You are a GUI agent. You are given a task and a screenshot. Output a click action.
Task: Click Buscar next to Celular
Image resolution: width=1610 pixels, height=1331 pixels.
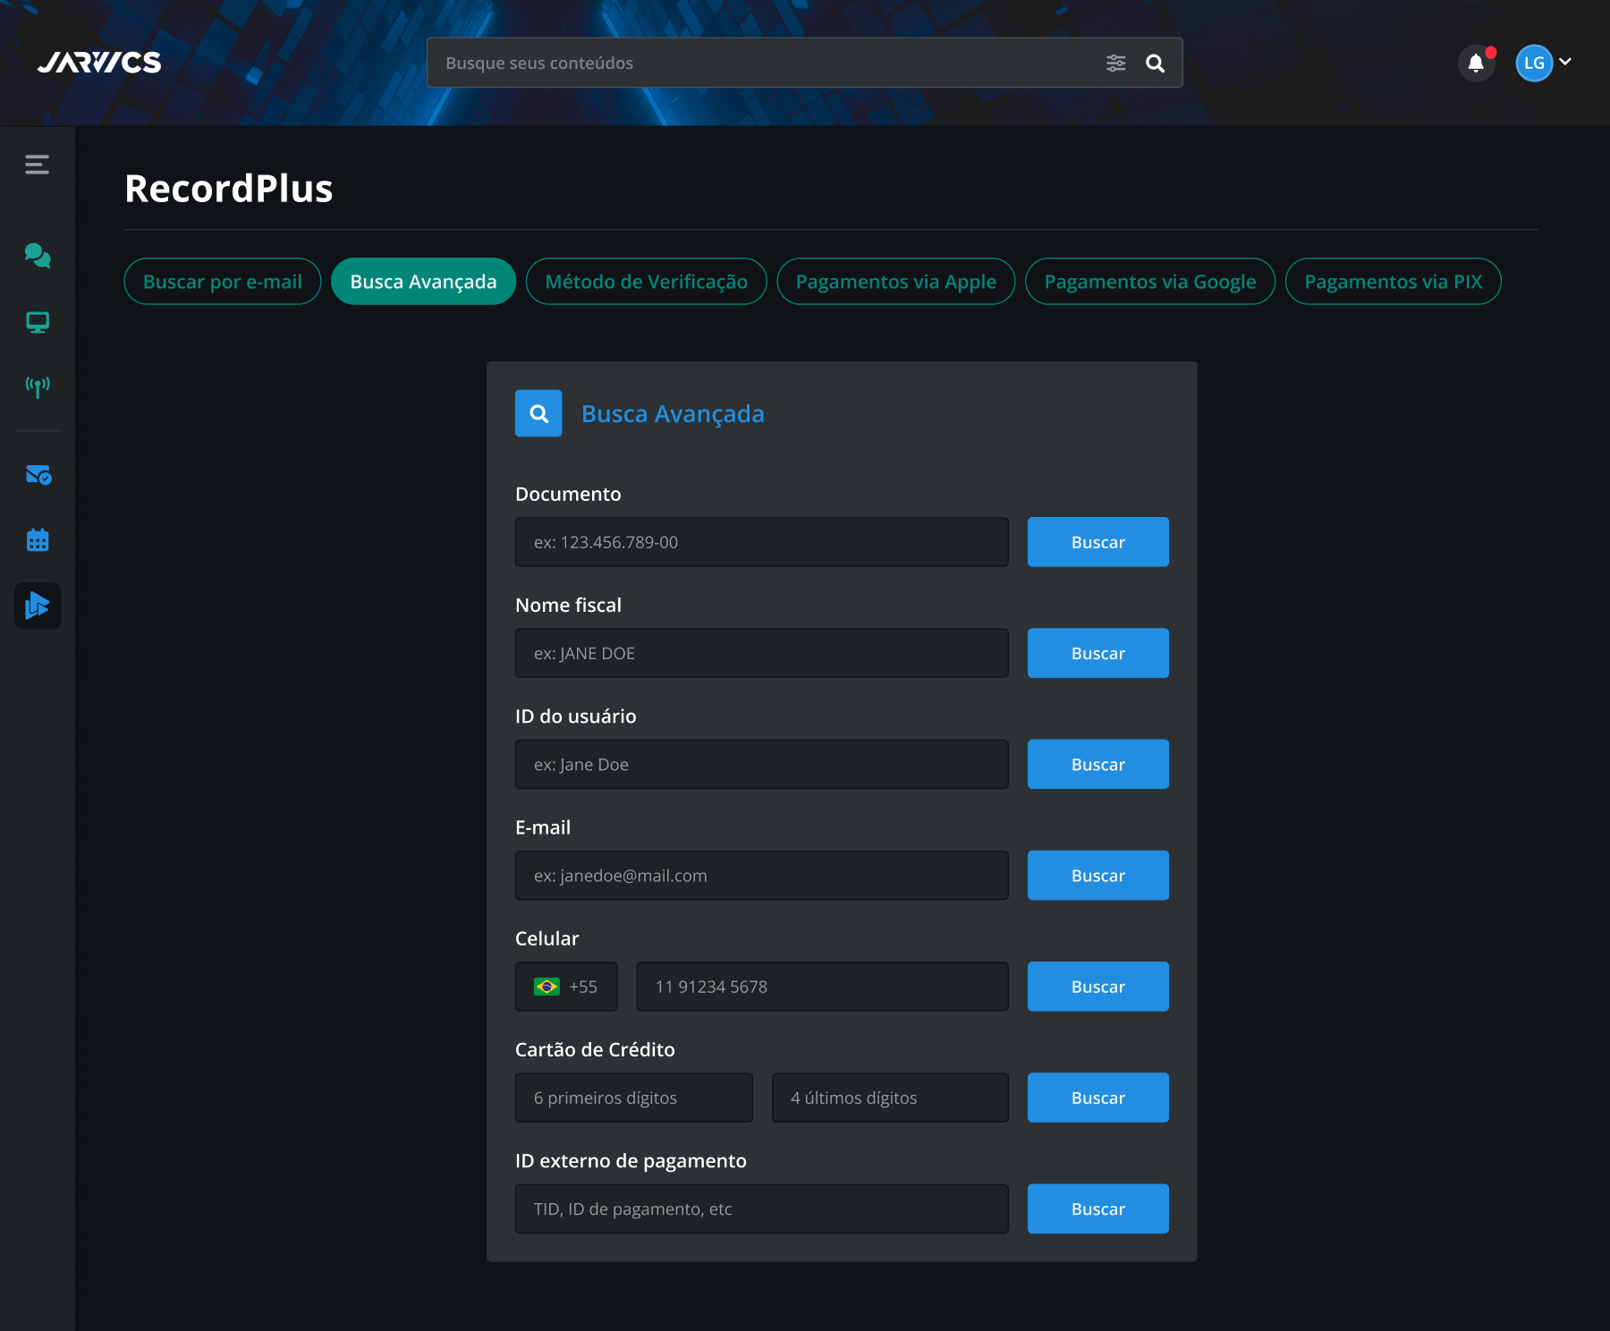click(x=1098, y=987)
